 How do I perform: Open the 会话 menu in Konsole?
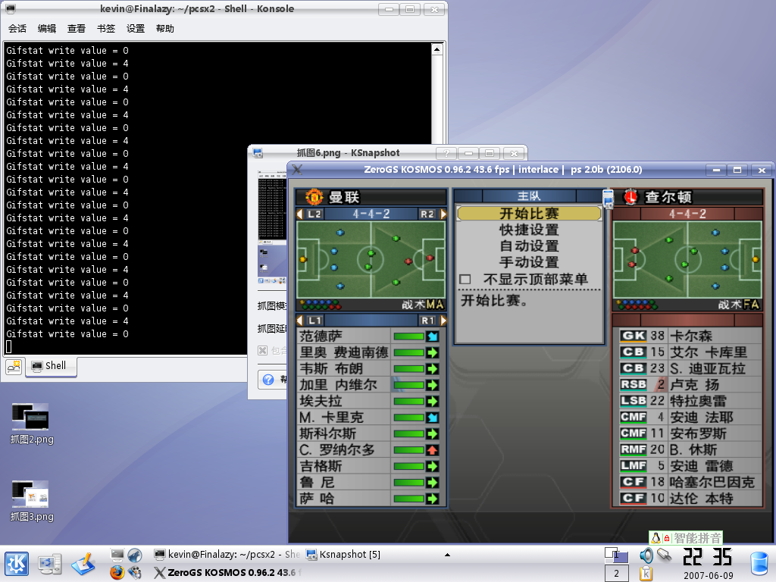click(17, 29)
